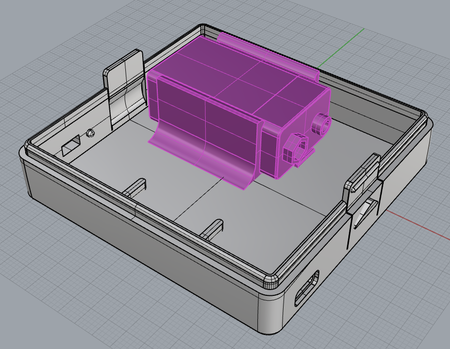Viewport: 450px width, 349px height.
Task: Click the red X-axis line
Action: pos(418,224)
